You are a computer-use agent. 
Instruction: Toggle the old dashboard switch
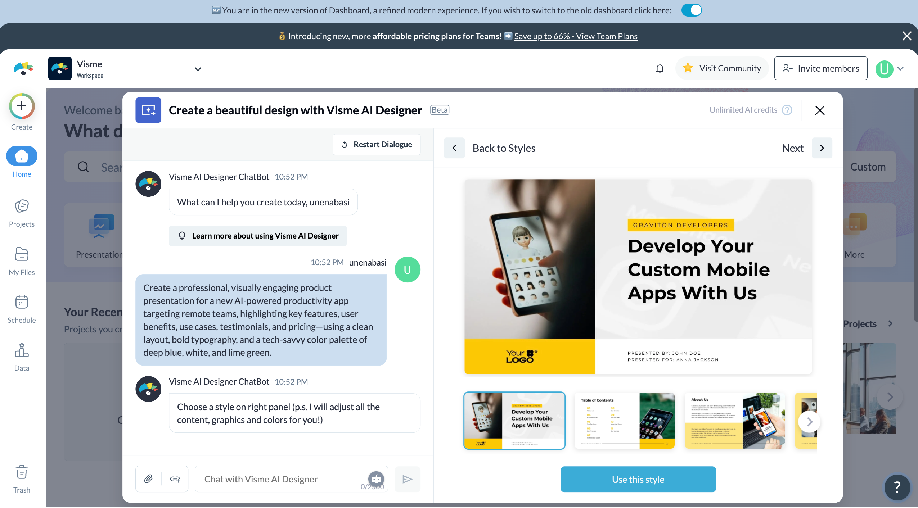[x=691, y=10]
